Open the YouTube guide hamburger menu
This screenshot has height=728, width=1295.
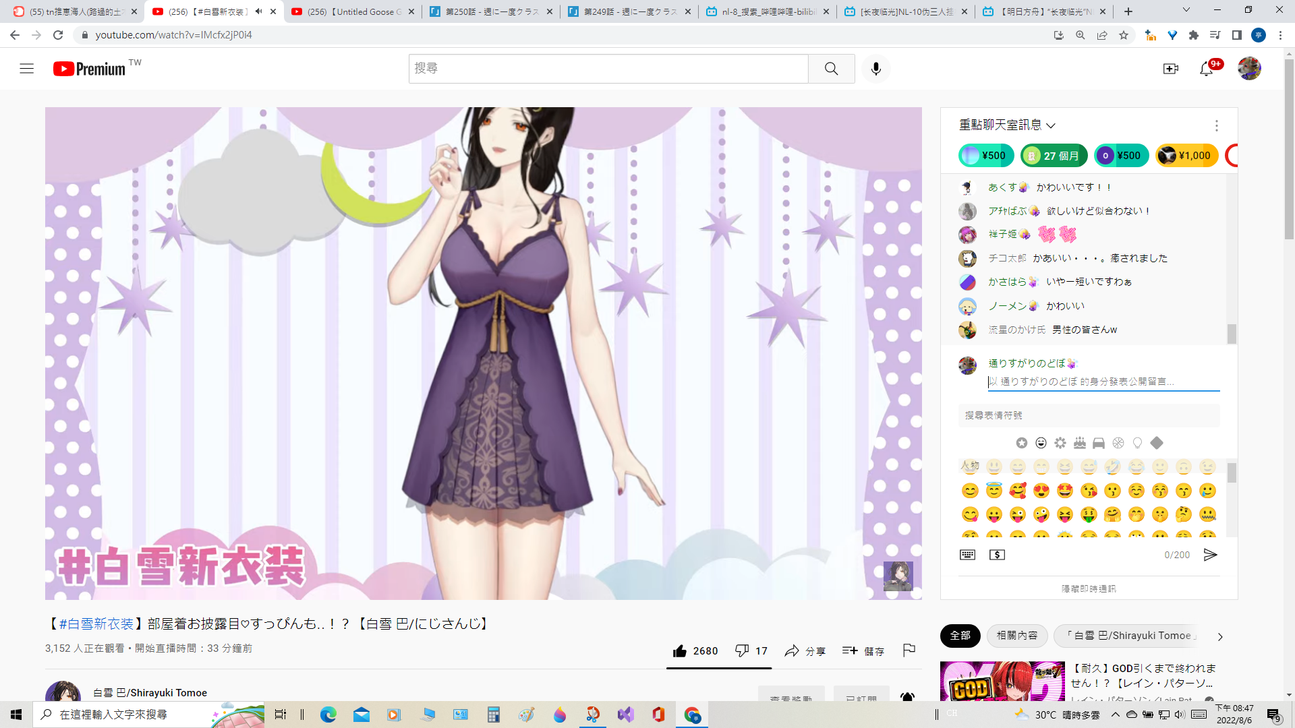click(26, 69)
